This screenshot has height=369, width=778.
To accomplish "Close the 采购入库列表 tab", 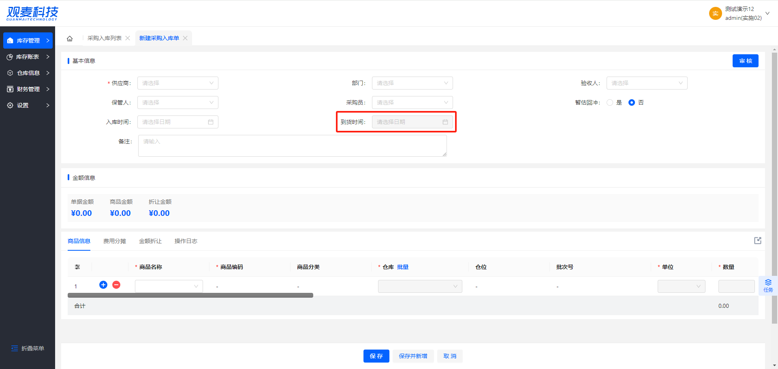I will [x=128, y=38].
